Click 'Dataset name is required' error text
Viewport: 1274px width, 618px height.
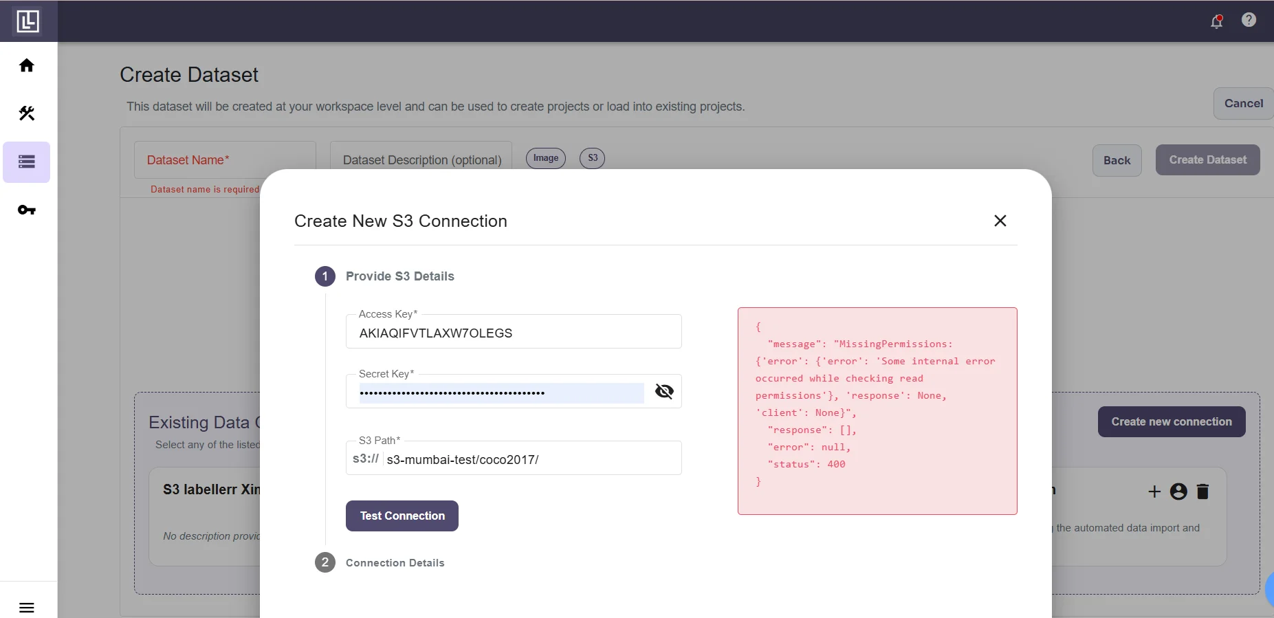click(x=205, y=189)
